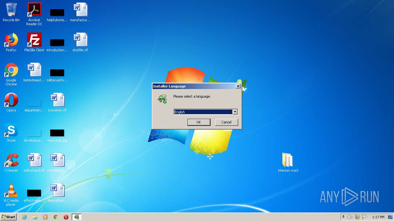Click the English language selection field
394x221 pixels.
pyautogui.click(x=203, y=112)
